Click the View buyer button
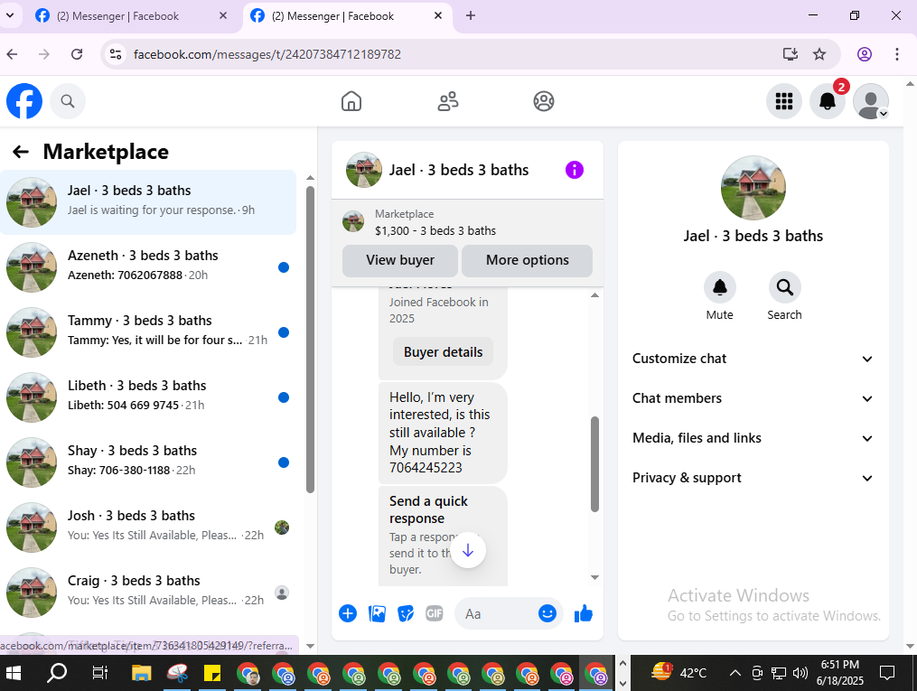Viewport: 917px width, 691px height. click(x=400, y=261)
